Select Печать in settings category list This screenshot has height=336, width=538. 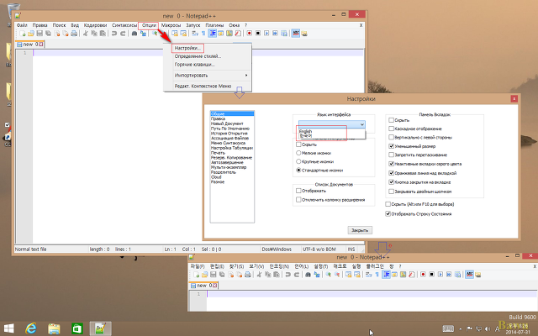(218, 153)
